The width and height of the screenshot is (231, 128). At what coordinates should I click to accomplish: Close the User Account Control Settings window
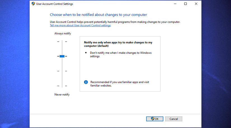click(x=196, y=4)
